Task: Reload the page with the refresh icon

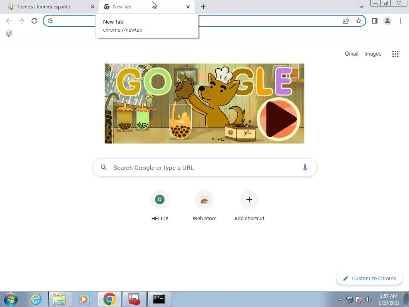Action: click(34, 21)
